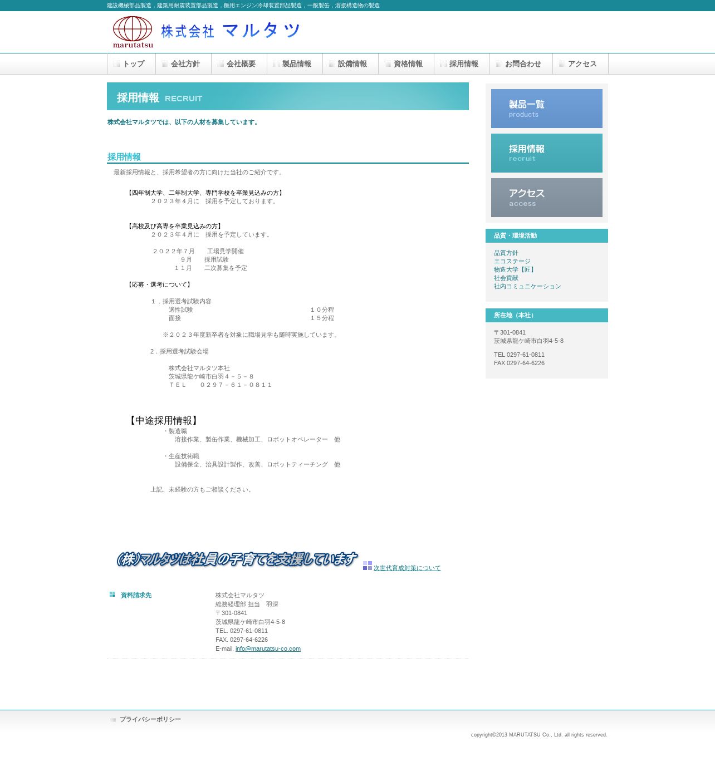Click the purple squares icon beside 次世代育成対策
The width and height of the screenshot is (715, 781).
click(368, 566)
